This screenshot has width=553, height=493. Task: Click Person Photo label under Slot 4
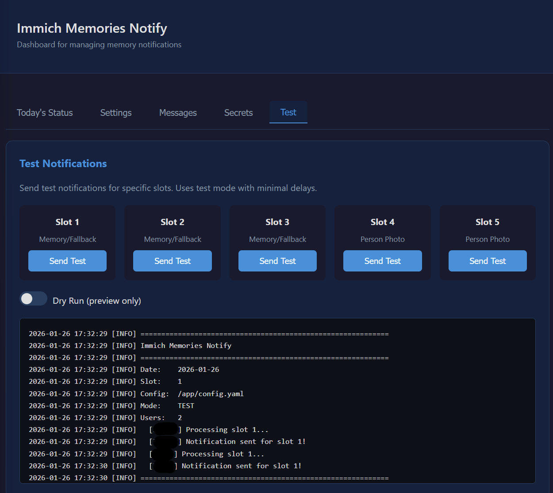click(383, 239)
